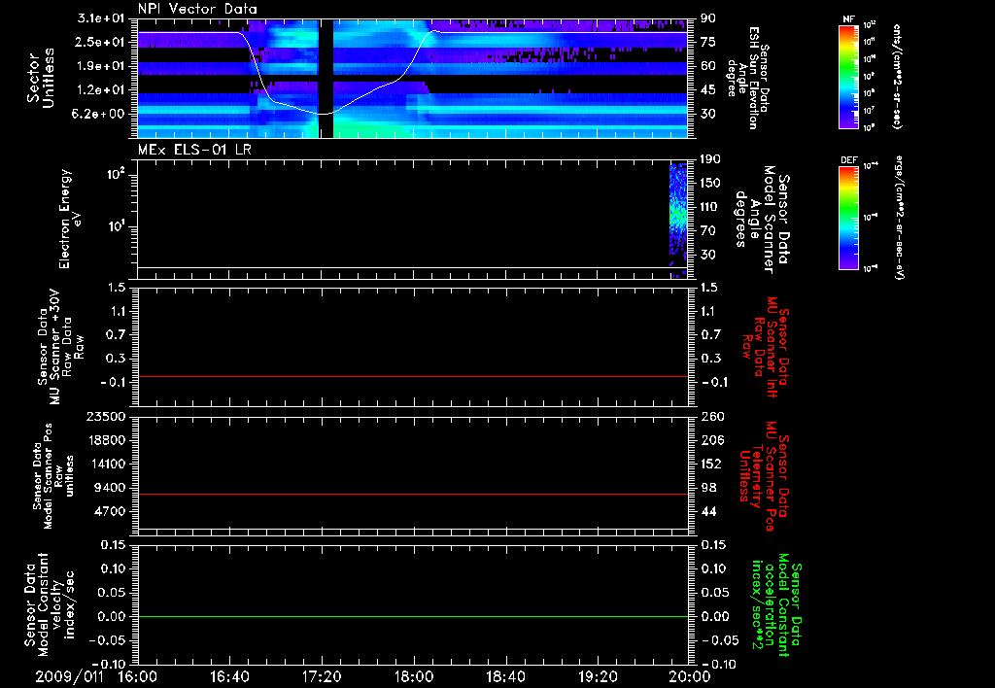The height and width of the screenshot is (688, 995).
Task: Click the DEF color scale bar
Action: [848, 218]
